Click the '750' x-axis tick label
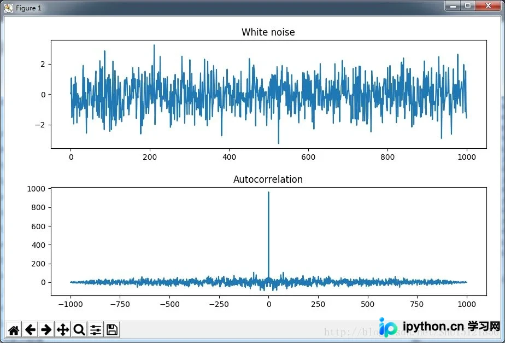 (x=417, y=304)
